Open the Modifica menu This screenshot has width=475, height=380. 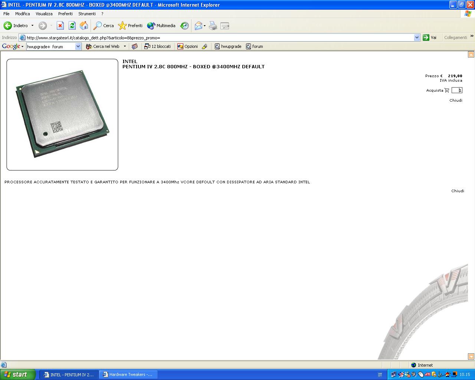point(23,14)
